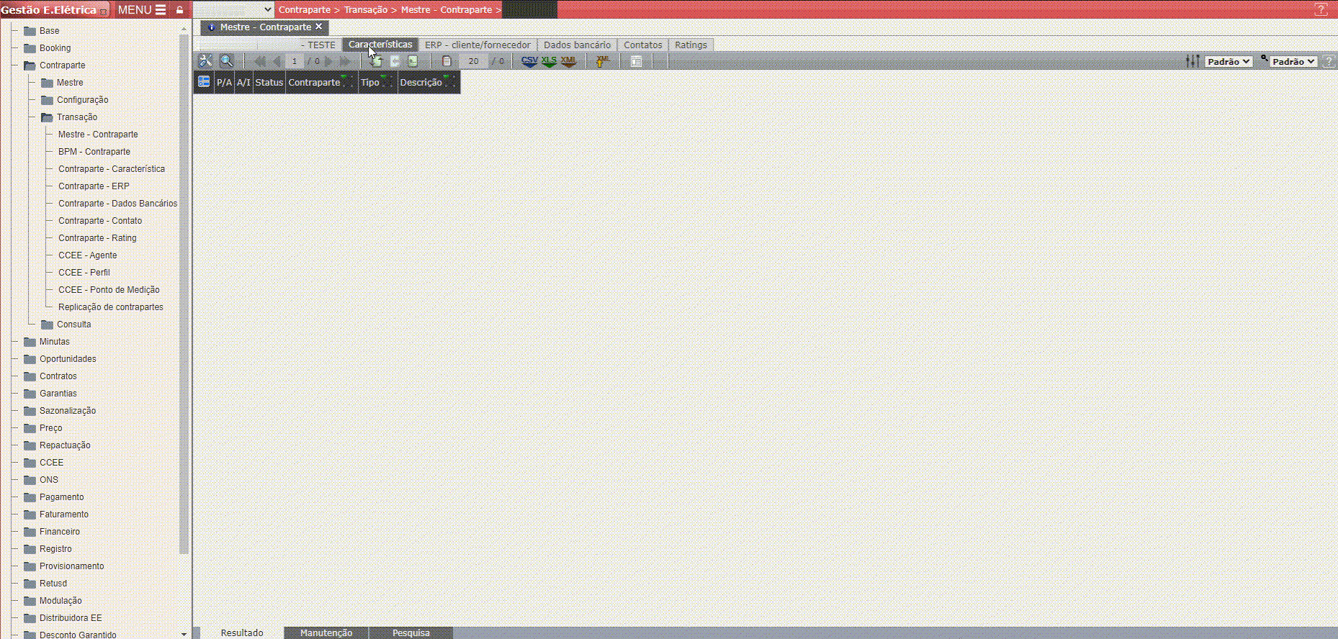Click the wrench and screwdriver tools icon

(x=205, y=61)
